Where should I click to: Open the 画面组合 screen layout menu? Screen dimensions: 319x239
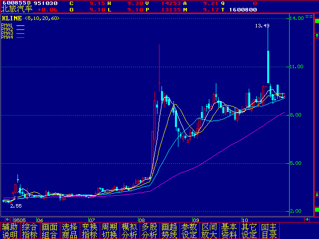click(x=50, y=231)
